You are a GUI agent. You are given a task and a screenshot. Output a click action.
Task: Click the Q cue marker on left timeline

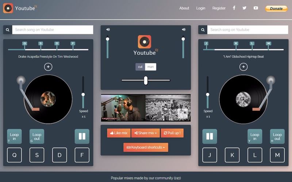(24, 43)
